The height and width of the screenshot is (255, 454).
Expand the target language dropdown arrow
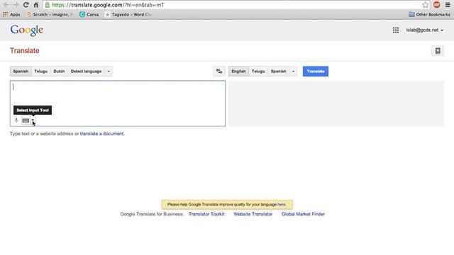293,72
